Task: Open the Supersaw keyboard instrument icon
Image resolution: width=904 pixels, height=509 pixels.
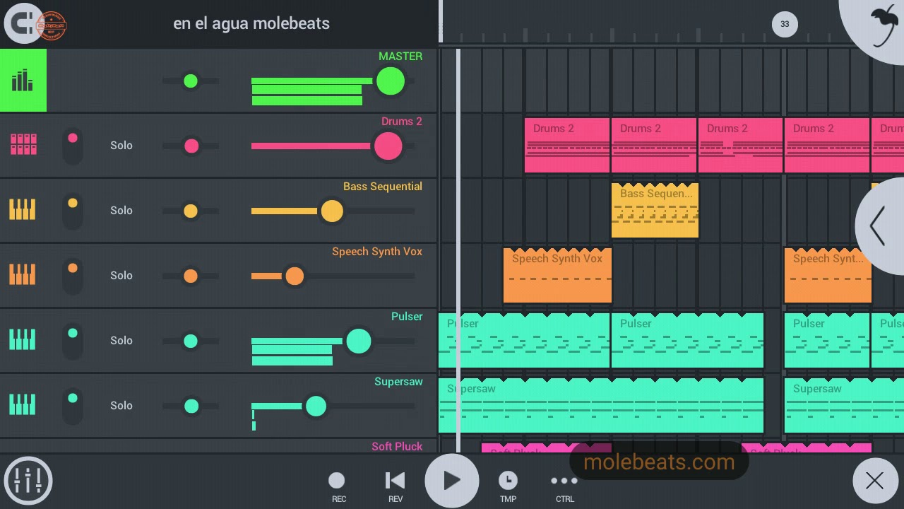Action: [x=23, y=405]
